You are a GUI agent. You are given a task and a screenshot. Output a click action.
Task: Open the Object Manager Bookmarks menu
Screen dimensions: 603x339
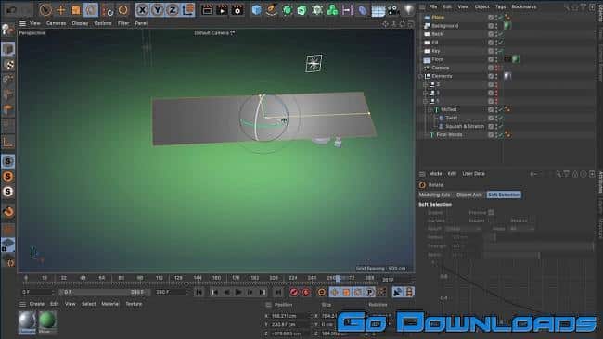pyautogui.click(x=524, y=6)
